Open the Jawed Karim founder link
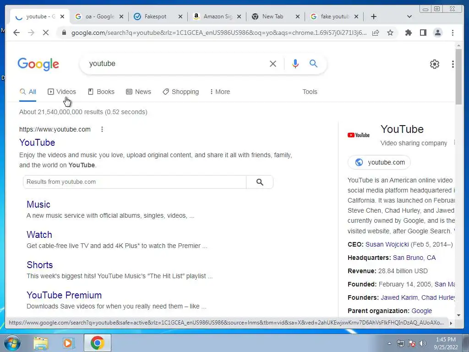Viewport: 469px width, 352px height. [399, 297]
